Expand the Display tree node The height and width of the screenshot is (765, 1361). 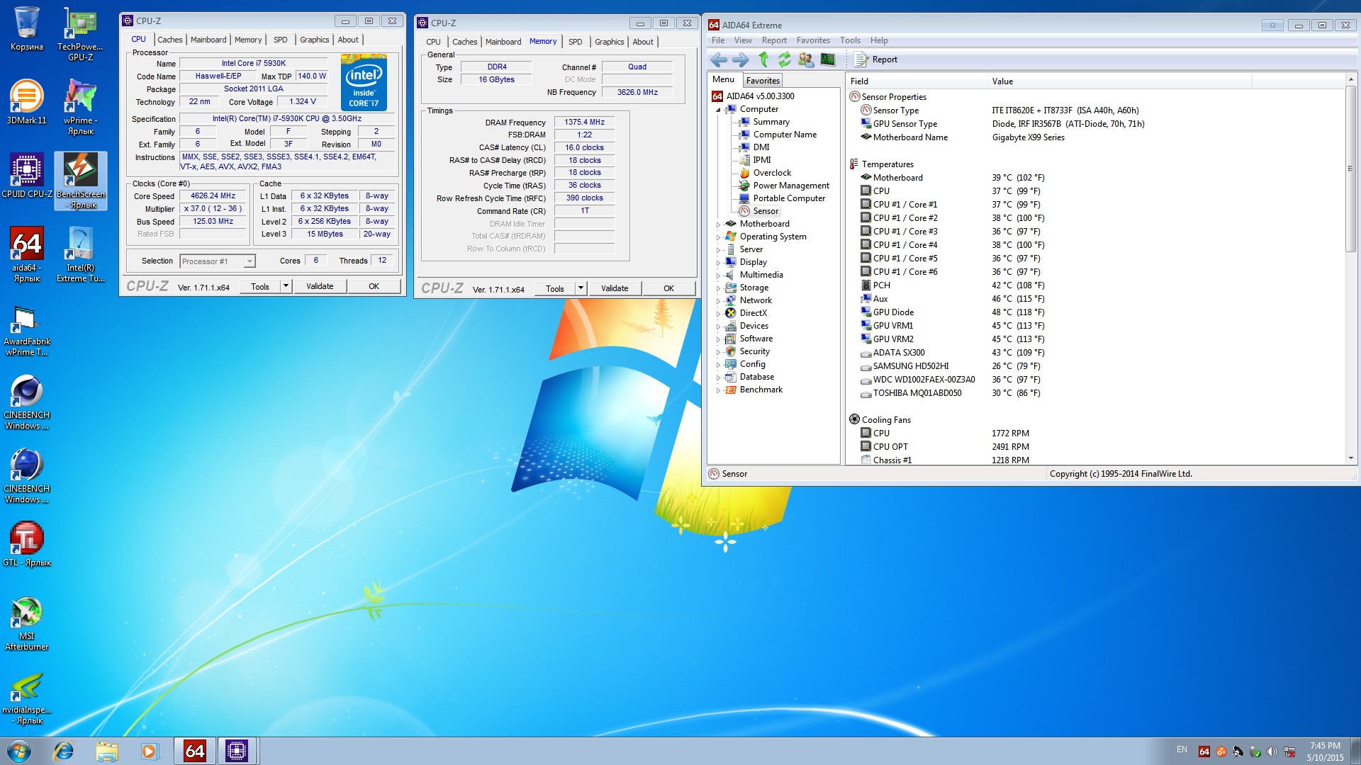click(x=718, y=263)
